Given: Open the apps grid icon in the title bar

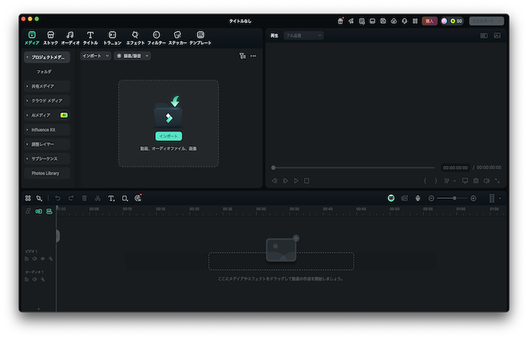Looking at the screenshot, I should click(x=415, y=21).
